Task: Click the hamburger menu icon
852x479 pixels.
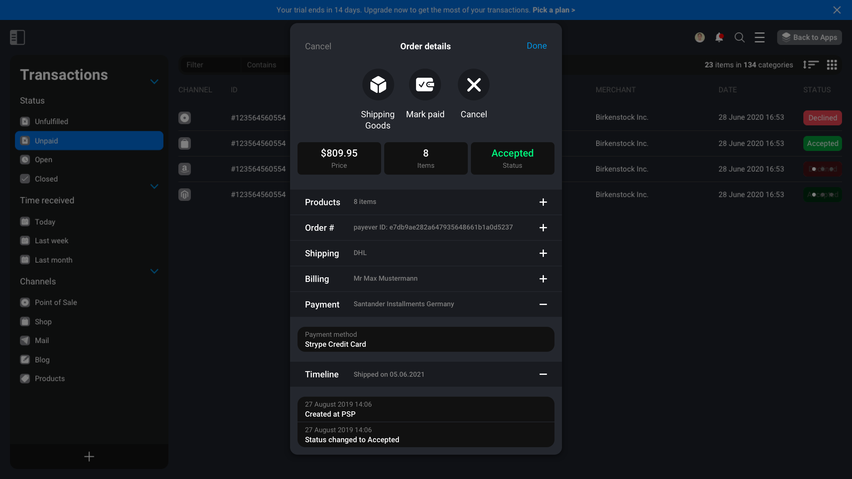Action: (x=759, y=37)
